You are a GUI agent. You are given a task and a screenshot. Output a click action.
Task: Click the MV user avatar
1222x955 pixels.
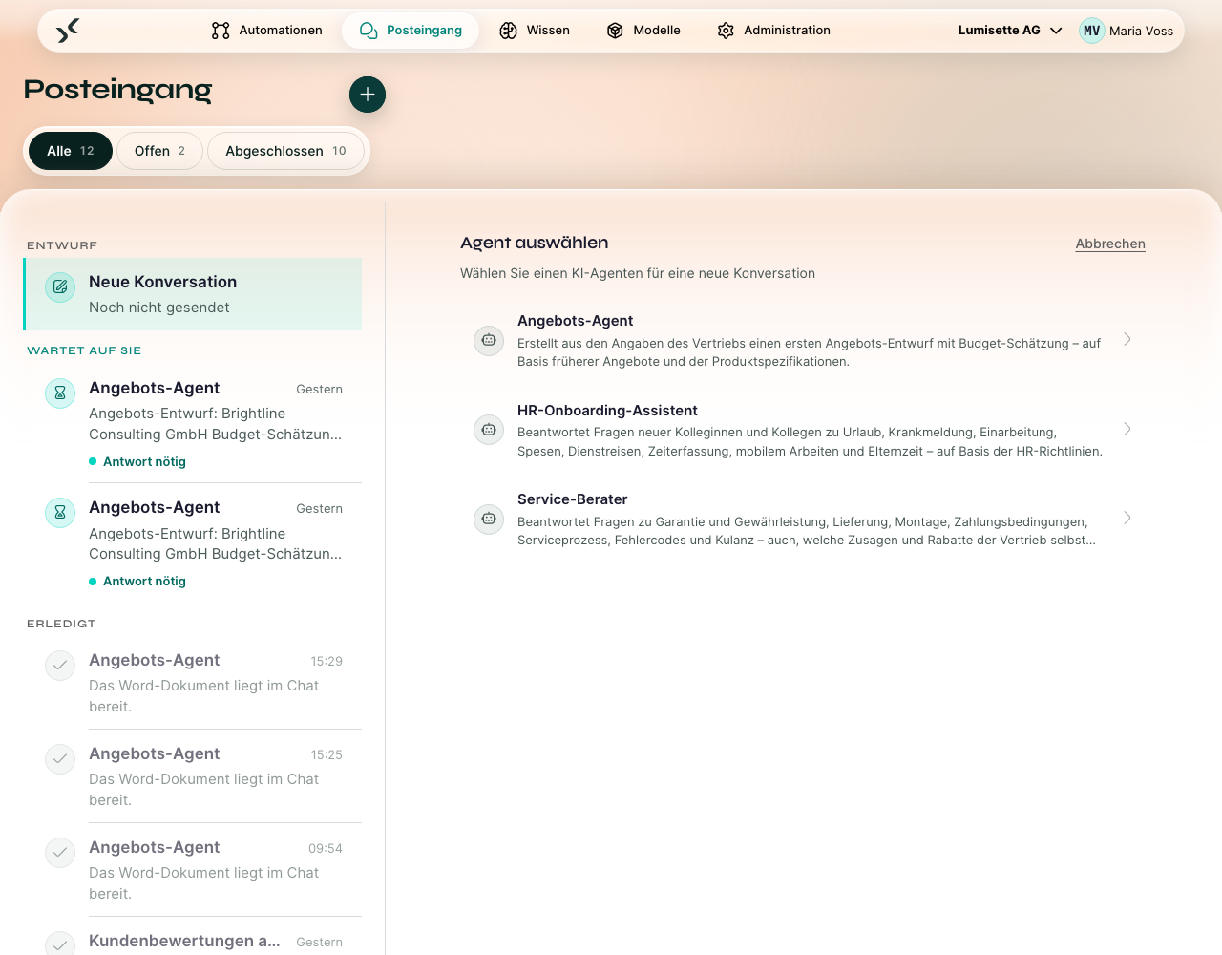coord(1091,31)
